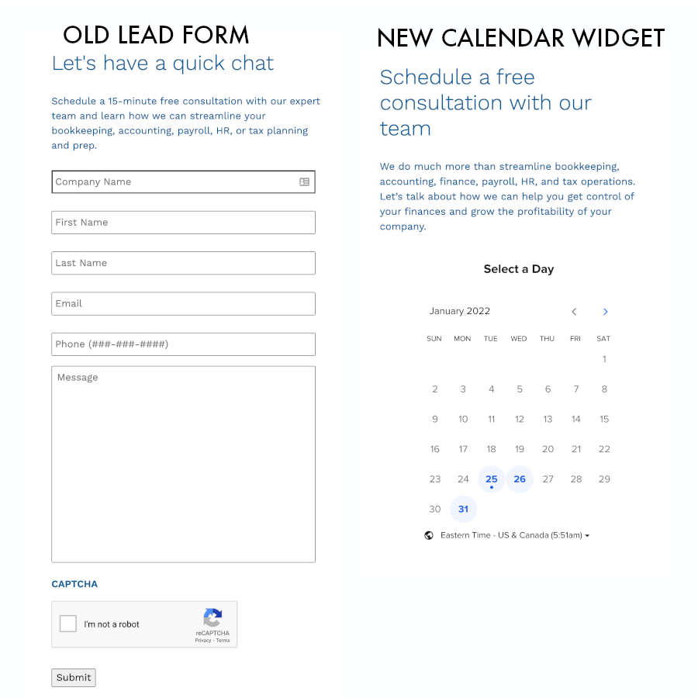Click into the Phone number field

pos(183,344)
